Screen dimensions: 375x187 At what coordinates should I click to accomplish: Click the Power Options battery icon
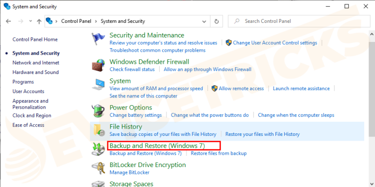click(98, 111)
